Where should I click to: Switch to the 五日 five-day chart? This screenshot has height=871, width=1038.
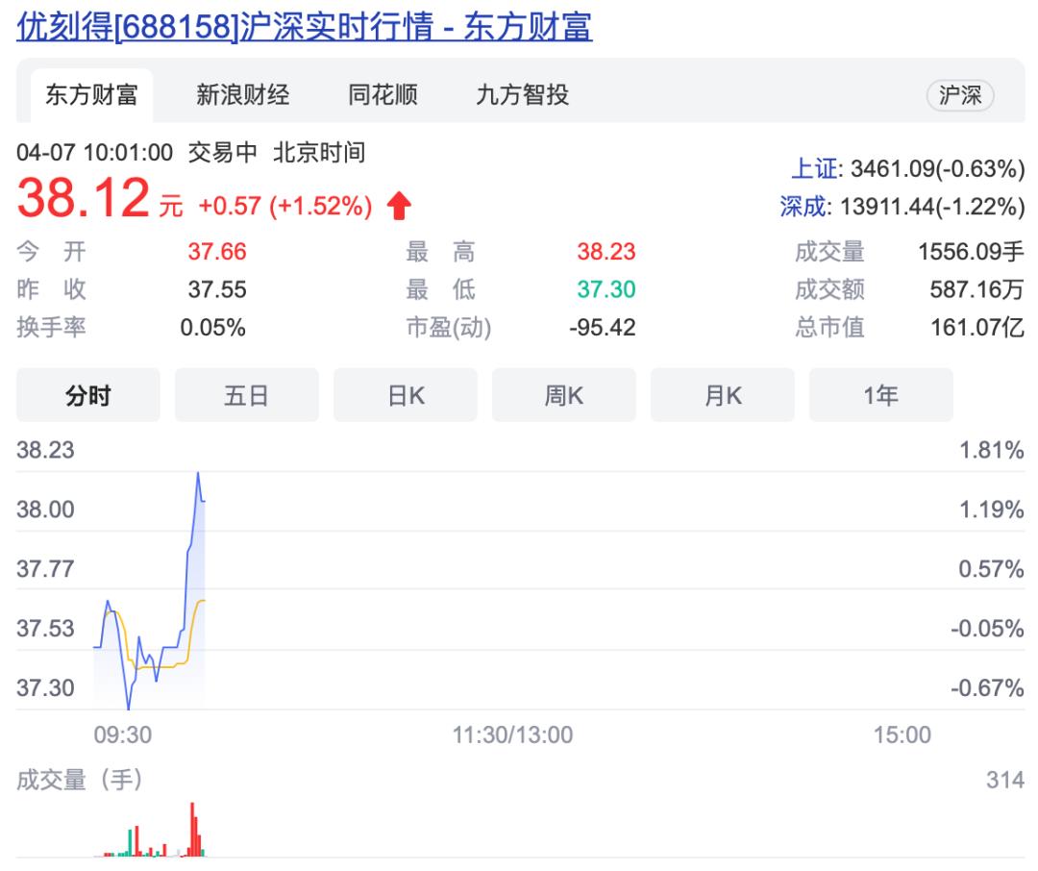pyautogui.click(x=246, y=393)
